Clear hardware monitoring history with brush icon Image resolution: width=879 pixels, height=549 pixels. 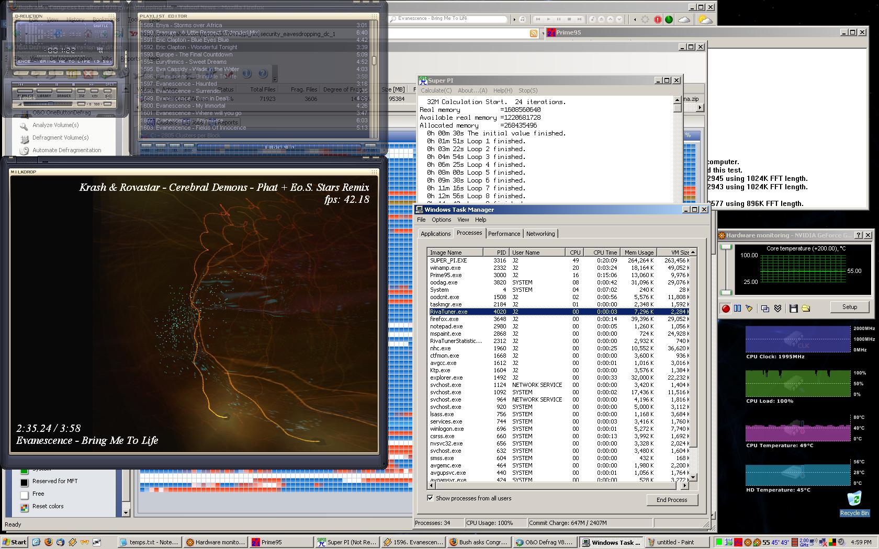click(749, 308)
